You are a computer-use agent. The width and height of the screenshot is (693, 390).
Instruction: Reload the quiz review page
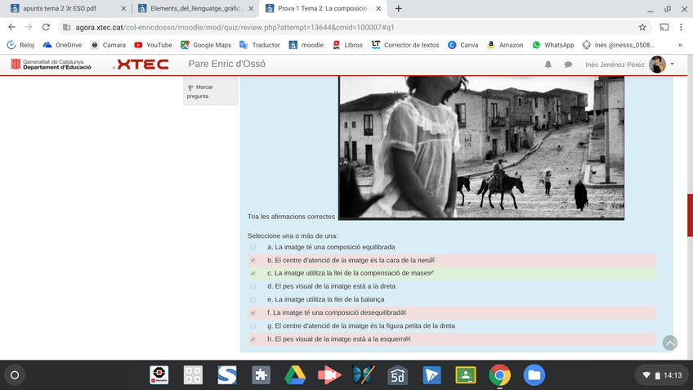pyautogui.click(x=46, y=27)
